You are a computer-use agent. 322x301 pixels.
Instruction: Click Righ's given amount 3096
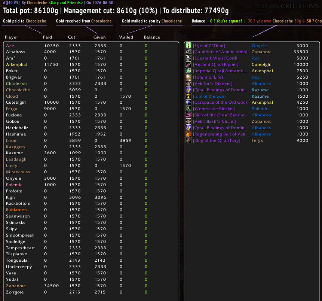click(101, 197)
